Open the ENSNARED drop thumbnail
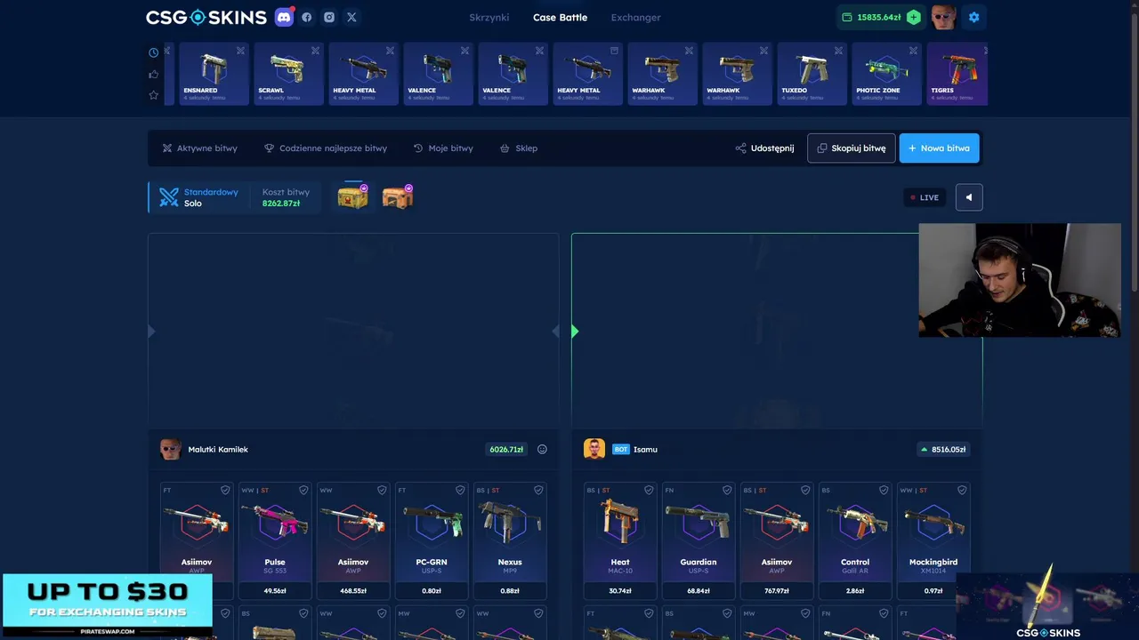This screenshot has height=640, width=1139. point(214,74)
